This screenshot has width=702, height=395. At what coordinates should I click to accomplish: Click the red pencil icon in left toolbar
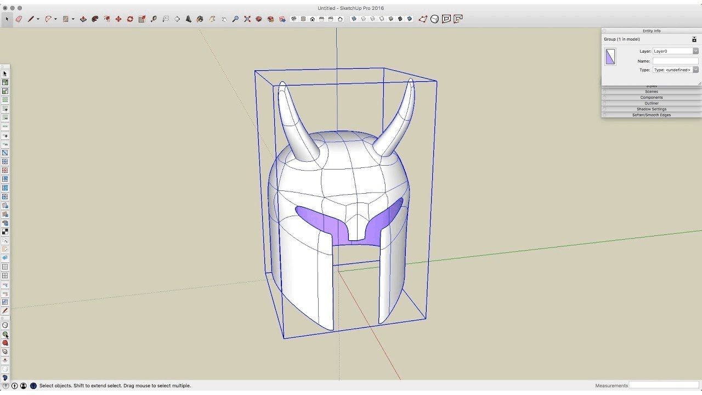pos(5,311)
